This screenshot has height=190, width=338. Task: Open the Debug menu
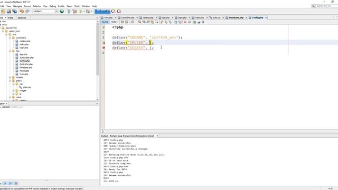(x=53, y=6)
